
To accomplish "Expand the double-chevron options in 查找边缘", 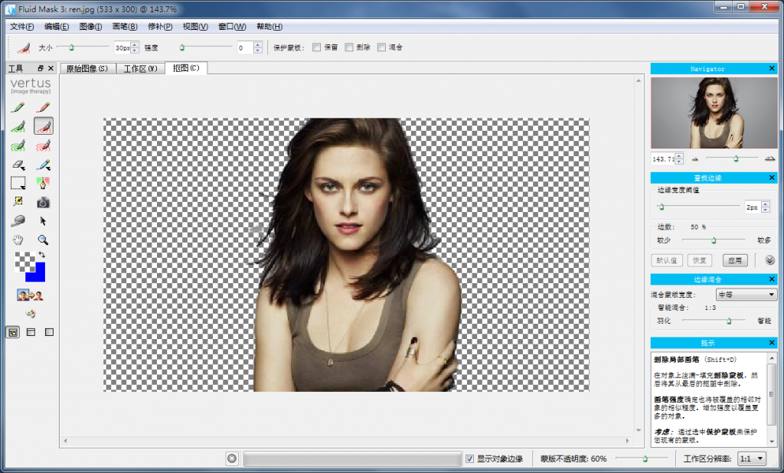I will [x=769, y=260].
